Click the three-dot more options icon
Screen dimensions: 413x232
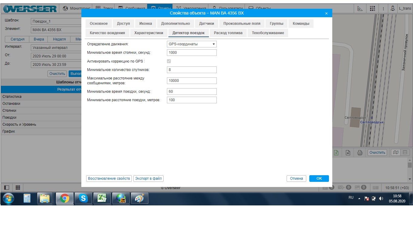383,8
